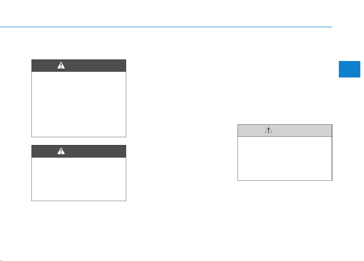364x261 pixels.
Task: Click the outlined caution triangle in the light gray header
Action: 269,130
